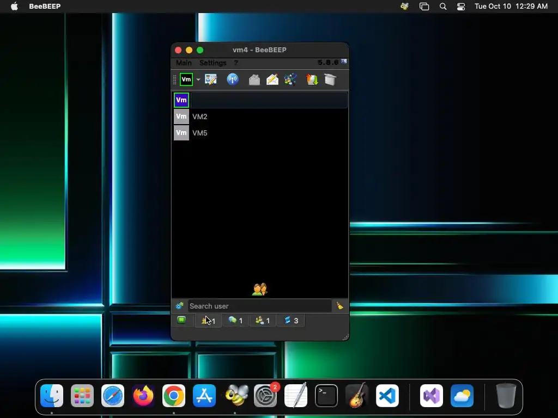Open the Apple menu
The height and width of the screenshot is (418, 558).
14,6
